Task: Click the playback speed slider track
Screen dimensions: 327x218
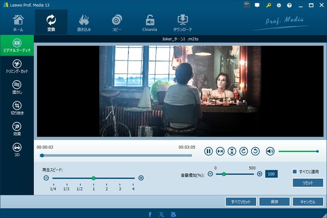Action: coord(93,178)
